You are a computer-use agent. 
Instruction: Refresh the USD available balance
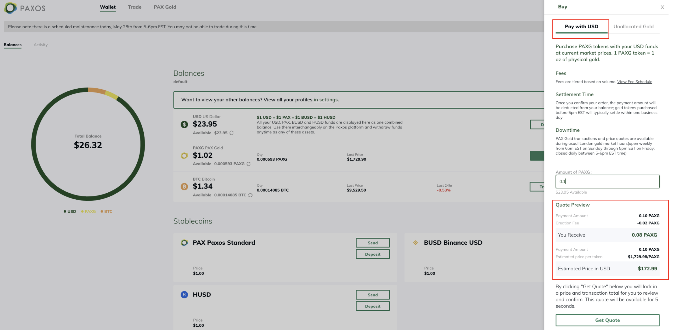[231, 133]
